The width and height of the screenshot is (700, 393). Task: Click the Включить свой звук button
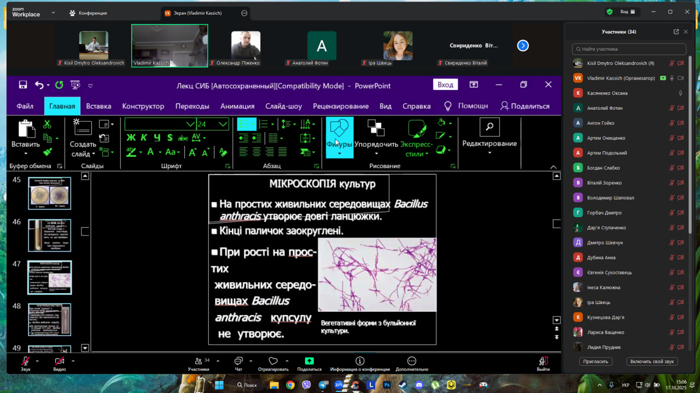(x=652, y=361)
